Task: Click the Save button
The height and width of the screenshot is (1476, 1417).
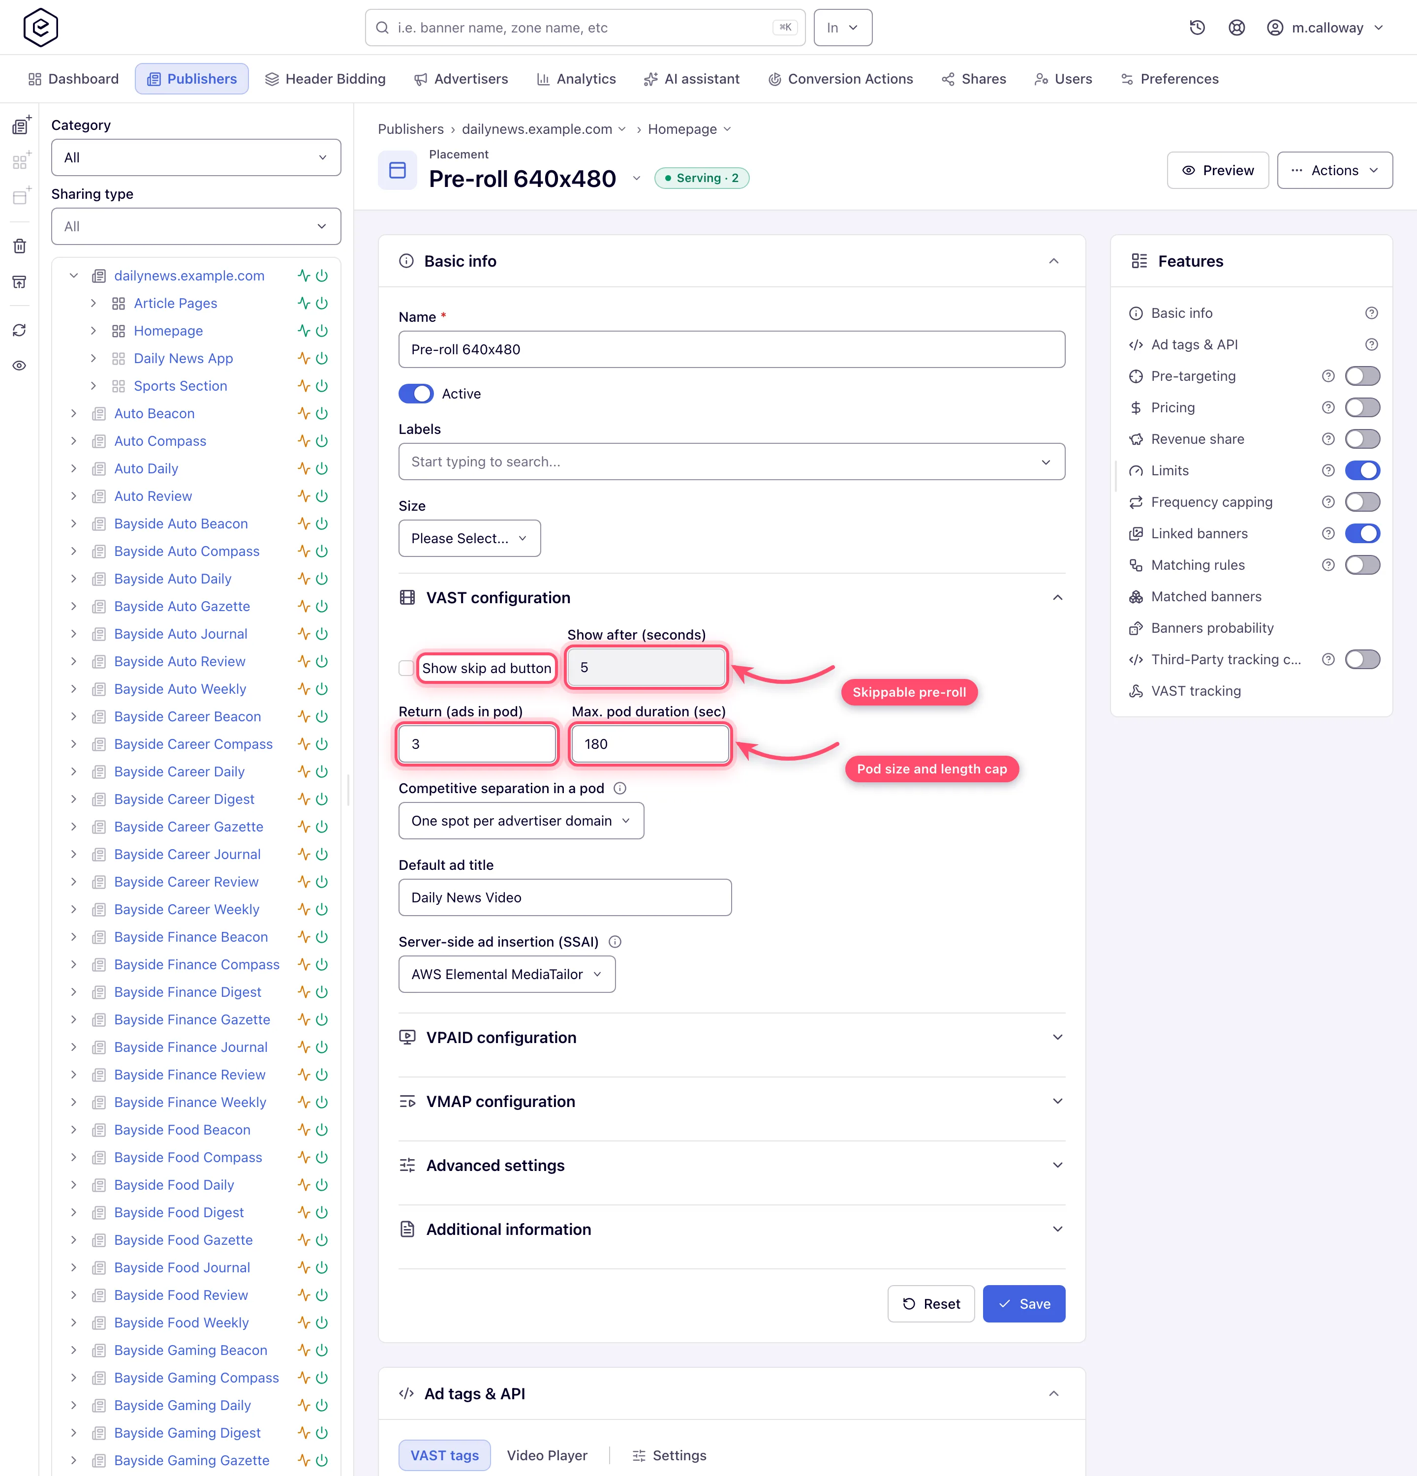Action: tap(1024, 1304)
